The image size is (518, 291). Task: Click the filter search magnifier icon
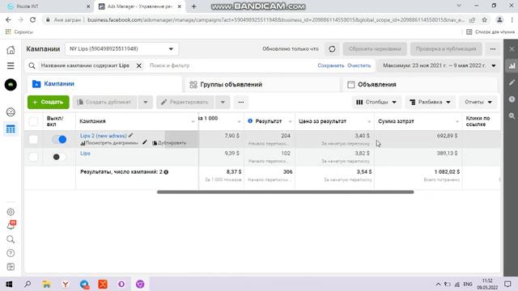[x=32, y=65]
